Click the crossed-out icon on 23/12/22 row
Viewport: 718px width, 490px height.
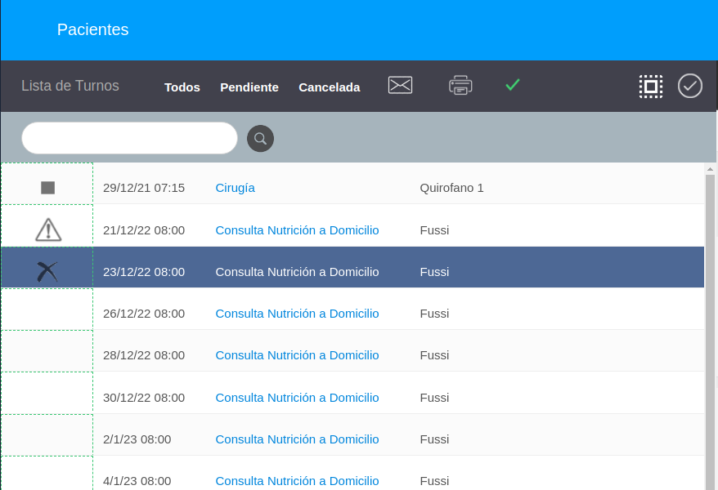click(x=47, y=271)
